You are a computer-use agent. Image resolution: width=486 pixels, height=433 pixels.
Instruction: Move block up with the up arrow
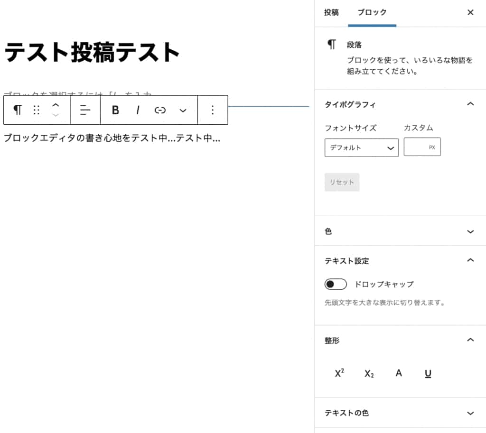click(56, 105)
